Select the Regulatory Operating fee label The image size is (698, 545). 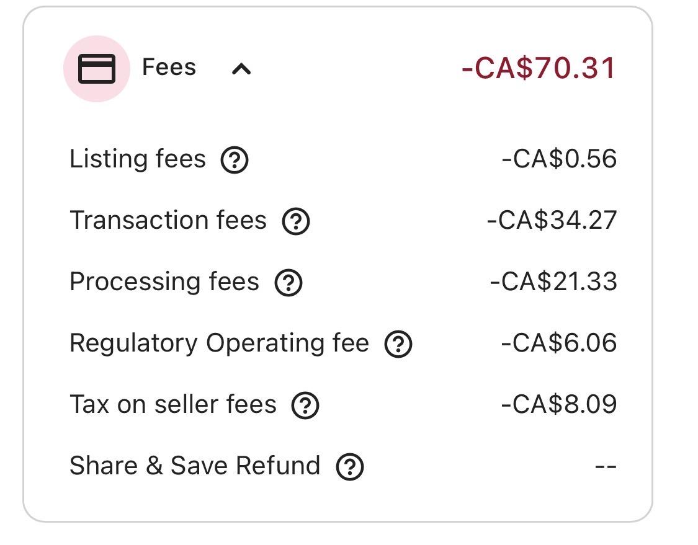219,343
